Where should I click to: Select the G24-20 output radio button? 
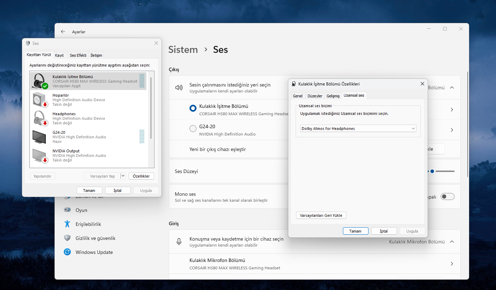click(193, 129)
